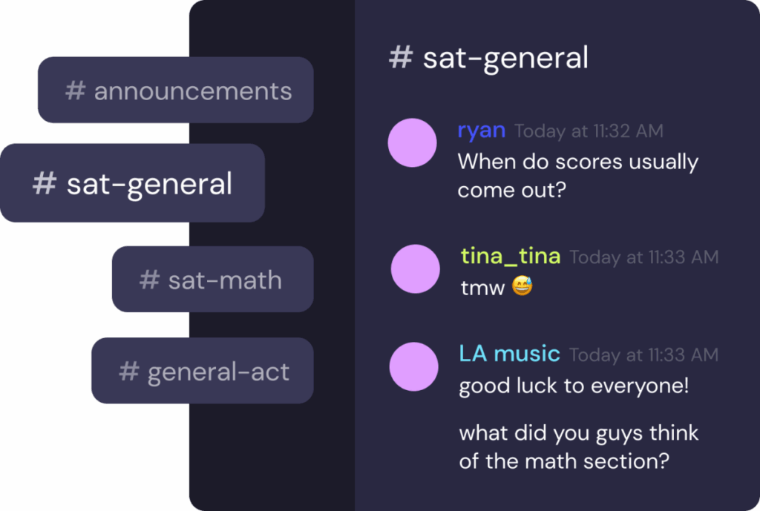Click ryan's message timestamp 11:32 AM
760x511 pixels.
[x=589, y=132]
